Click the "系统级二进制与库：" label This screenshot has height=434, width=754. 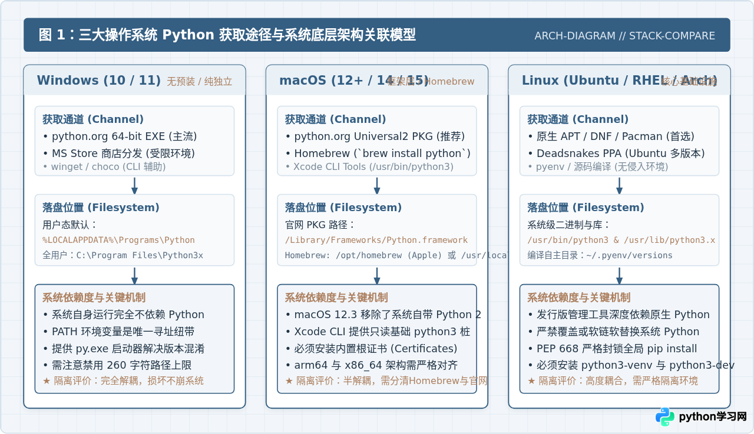569,225
